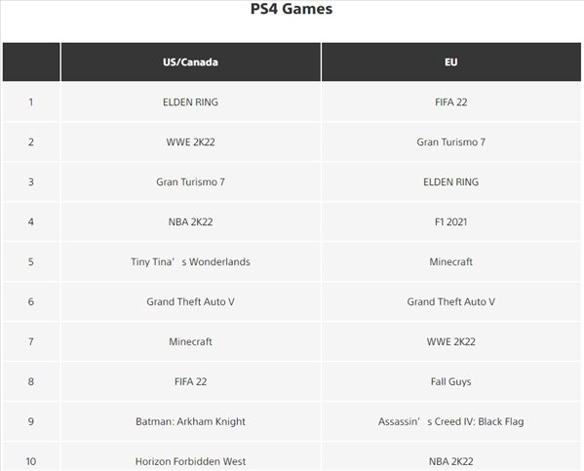Select Batman: Arkham Knight entry
Screen dimensions: 584x471
pyautogui.click(x=190, y=421)
